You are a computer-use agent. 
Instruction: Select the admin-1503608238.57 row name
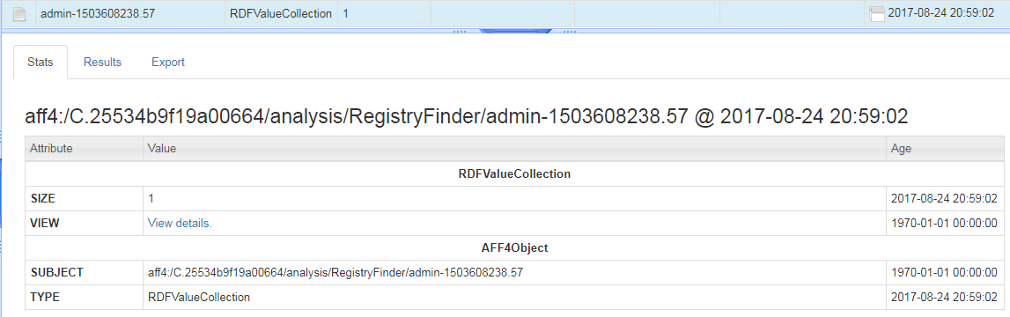pos(97,13)
